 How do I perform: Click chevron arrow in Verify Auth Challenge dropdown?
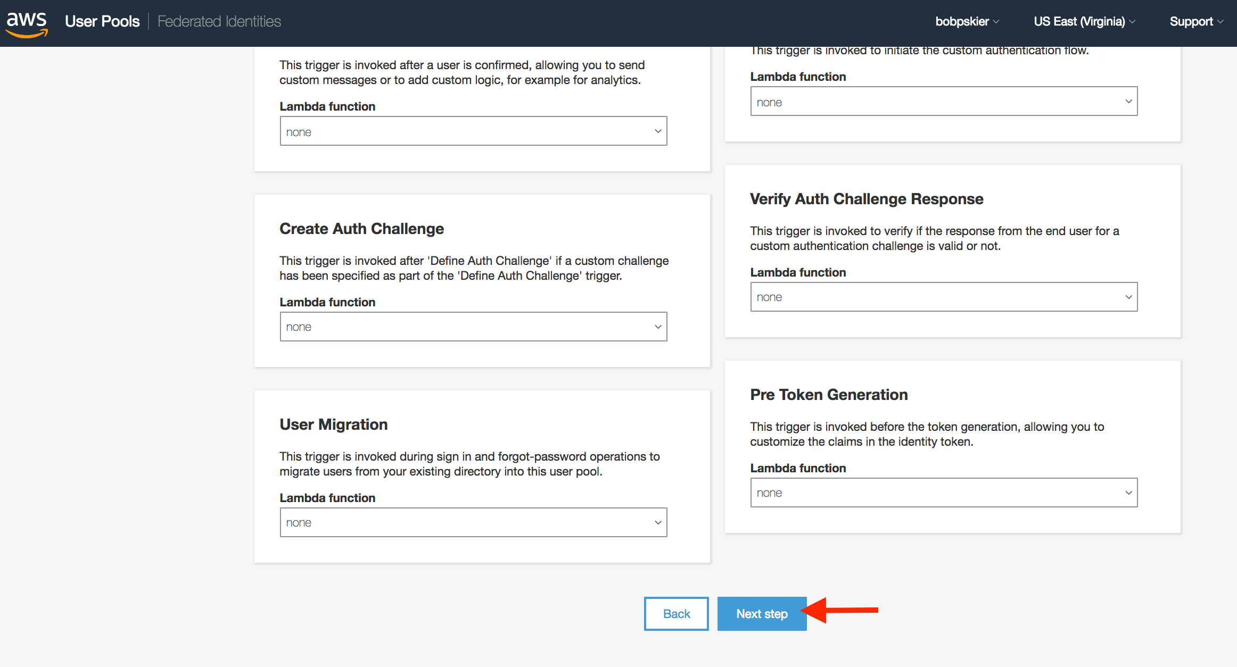click(1128, 297)
